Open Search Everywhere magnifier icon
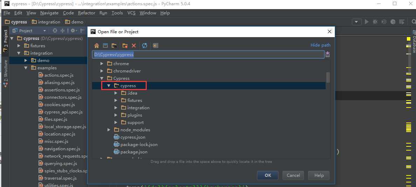This screenshot has width=416, height=187. coord(414,22)
